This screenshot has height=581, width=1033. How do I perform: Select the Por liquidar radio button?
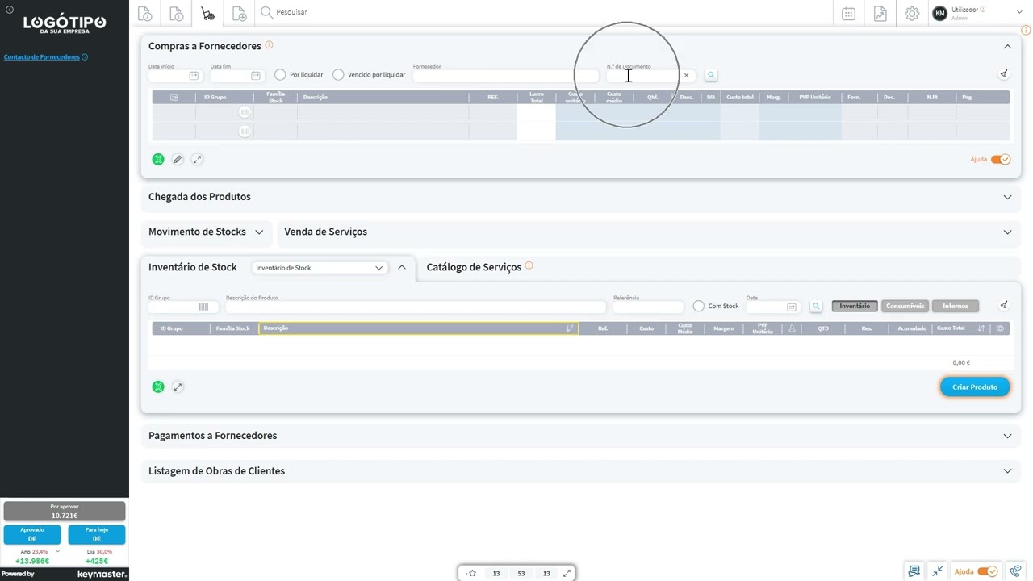pos(280,75)
